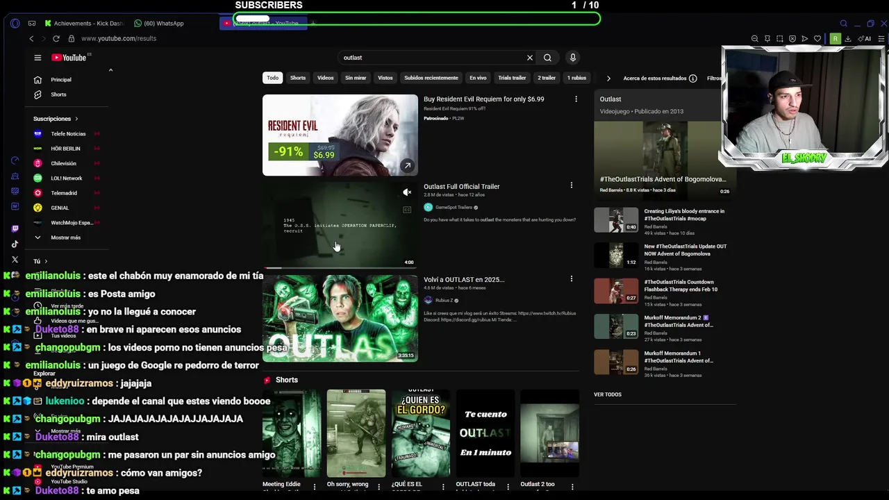Image resolution: width=889 pixels, height=500 pixels.
Task: Switch to the WhatsApp browser tab
Action: pyautogui.click(x=159, y=24)
